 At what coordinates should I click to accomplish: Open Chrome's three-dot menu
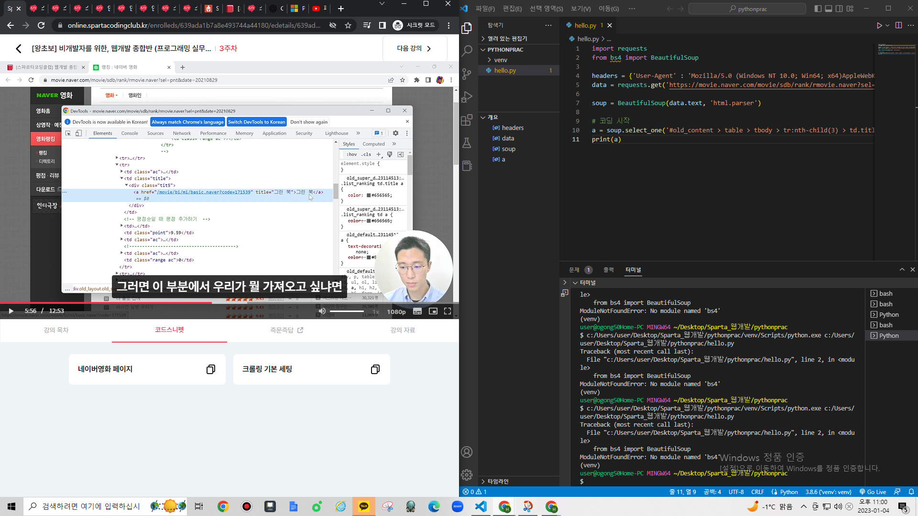click(448, 25)
